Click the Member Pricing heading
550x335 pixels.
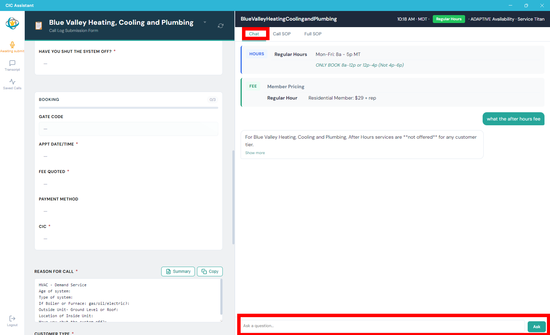pyautogui.click(x=286, y=86)
